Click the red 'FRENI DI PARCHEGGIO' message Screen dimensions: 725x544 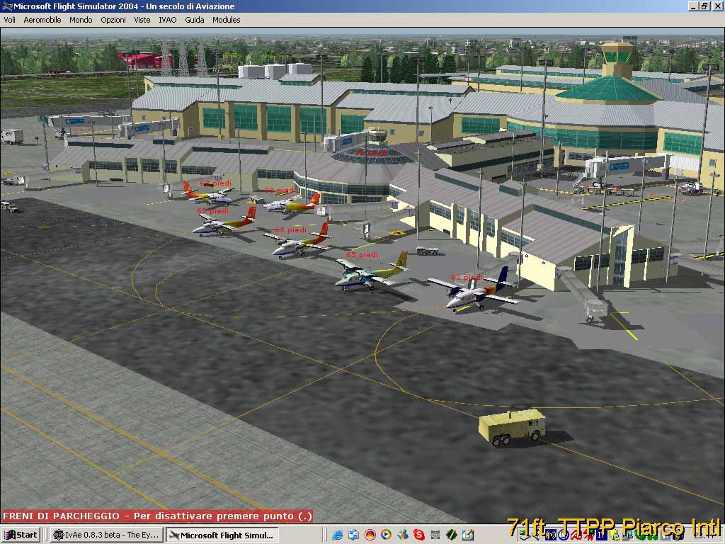click(158, 516)
